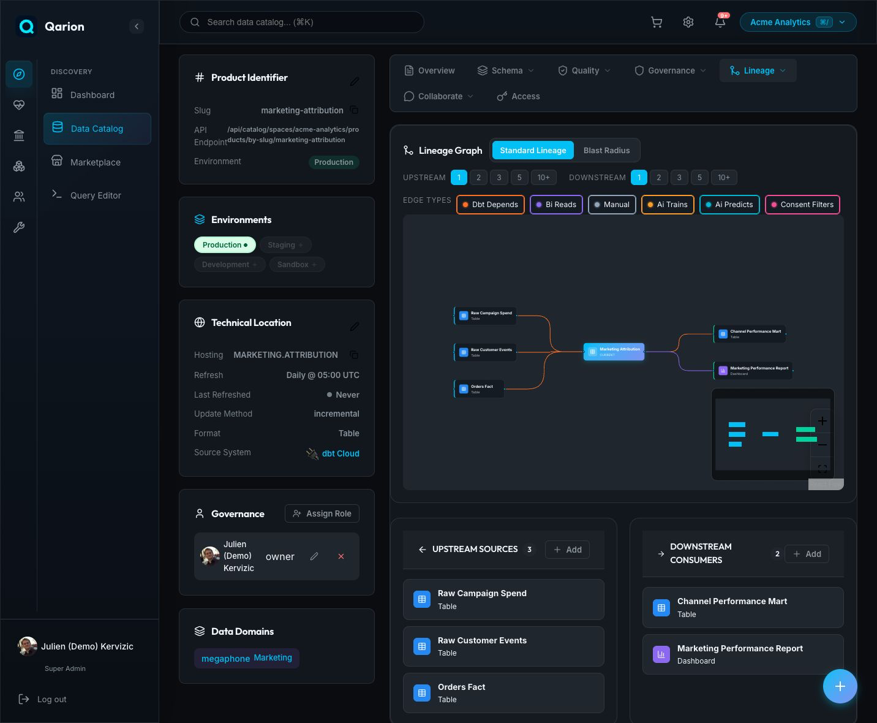Select the cubes rail icon

click(x=19, y=166)
